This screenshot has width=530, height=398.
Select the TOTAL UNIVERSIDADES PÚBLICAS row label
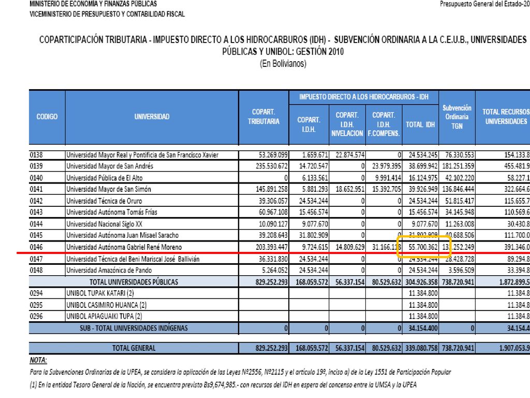pos(134,282)
